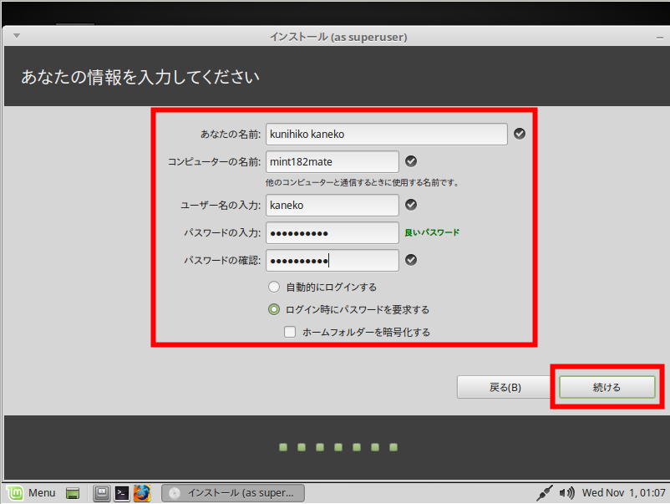
Task: Click the last green progress step dot
Action: [393, 447]
